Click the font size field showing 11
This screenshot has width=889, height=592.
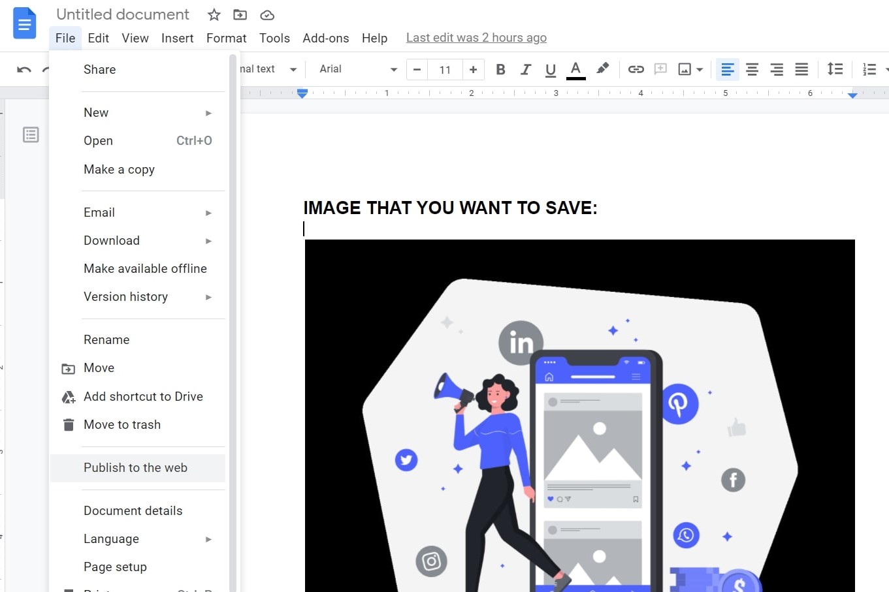click(445, 69)
